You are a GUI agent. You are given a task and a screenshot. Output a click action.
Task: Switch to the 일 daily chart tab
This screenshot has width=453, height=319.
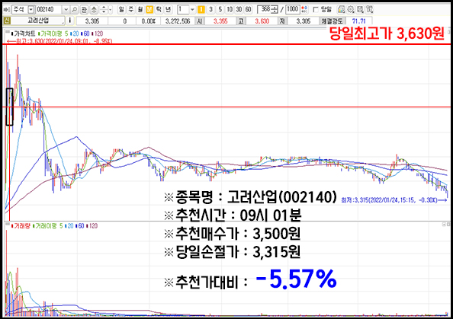pos(121,10)
